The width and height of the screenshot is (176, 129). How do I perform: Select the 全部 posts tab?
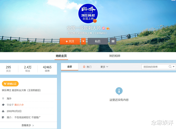click(x=70, y=67)
